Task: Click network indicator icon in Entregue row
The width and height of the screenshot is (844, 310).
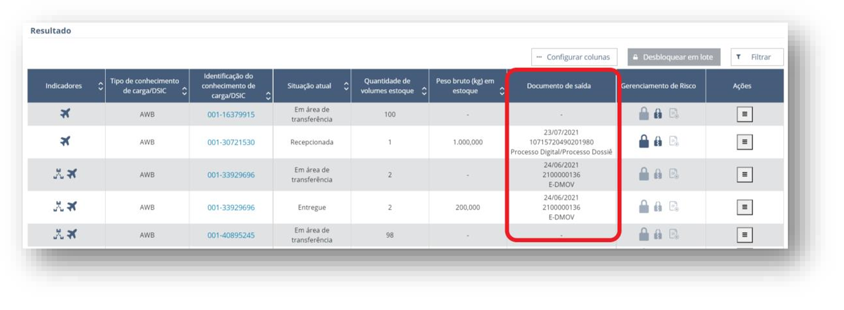Action: tap(58, 206)
